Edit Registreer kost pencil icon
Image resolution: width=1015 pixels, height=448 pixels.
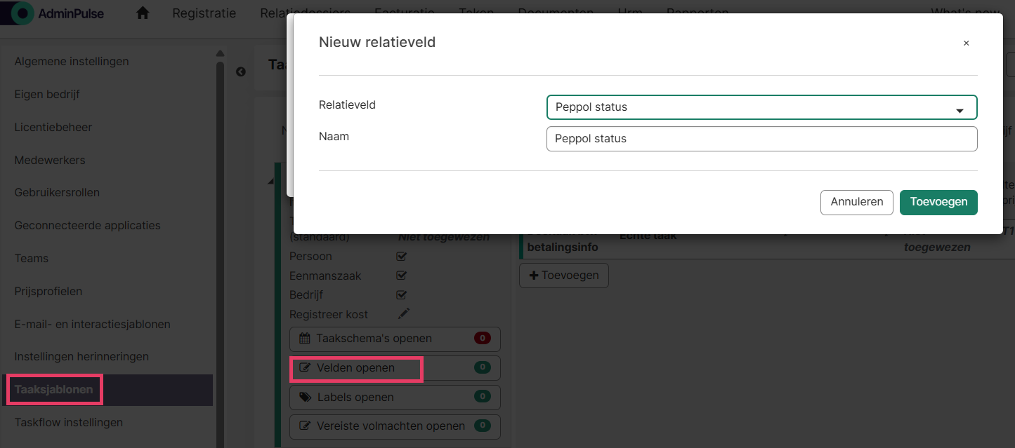click(404, 313)
